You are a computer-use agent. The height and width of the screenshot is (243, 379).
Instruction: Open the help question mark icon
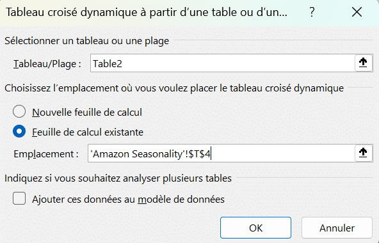pyautogui.click(x=312, y=12)
